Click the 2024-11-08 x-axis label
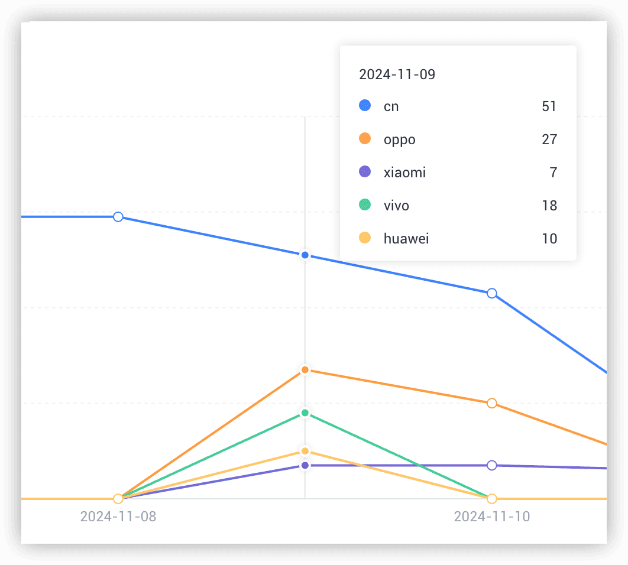This screenshot has width=628, height=565. pyautogui.click(x=118, y=517)
